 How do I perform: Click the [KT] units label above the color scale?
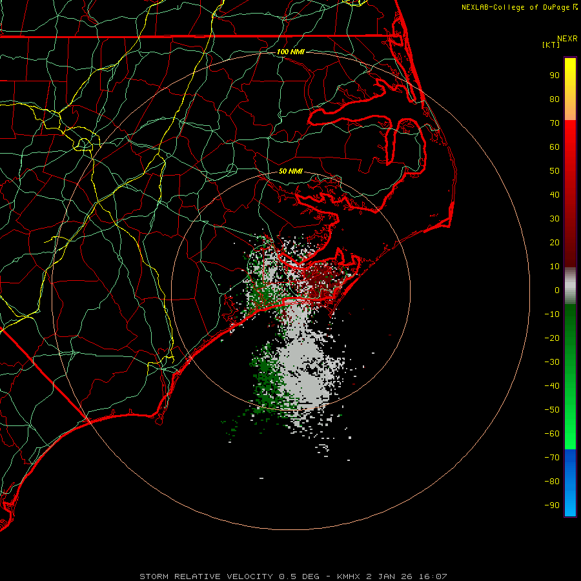tap(551, 45)
